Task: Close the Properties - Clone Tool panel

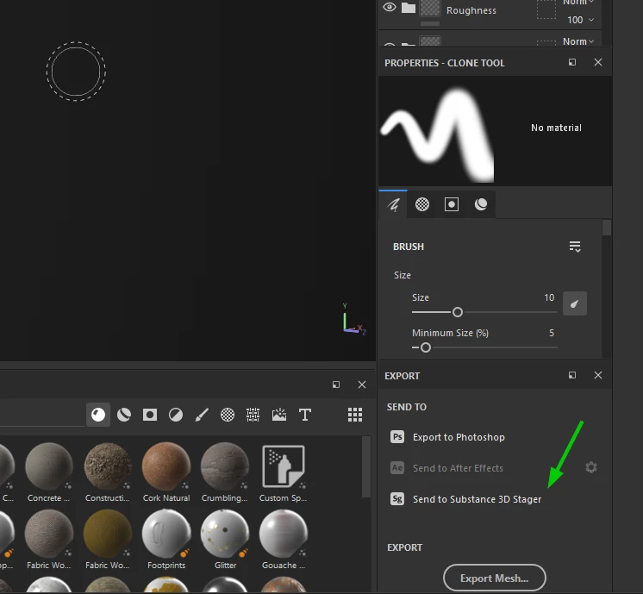Action: click(598, 62)
